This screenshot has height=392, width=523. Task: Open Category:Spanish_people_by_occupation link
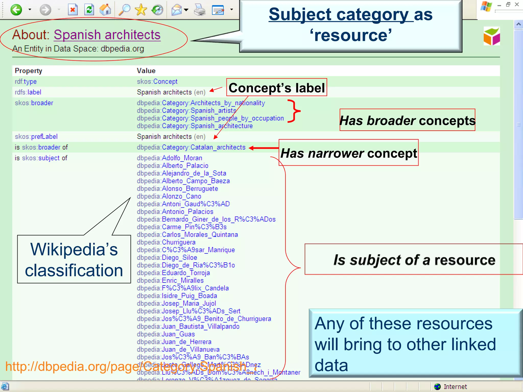210,118
